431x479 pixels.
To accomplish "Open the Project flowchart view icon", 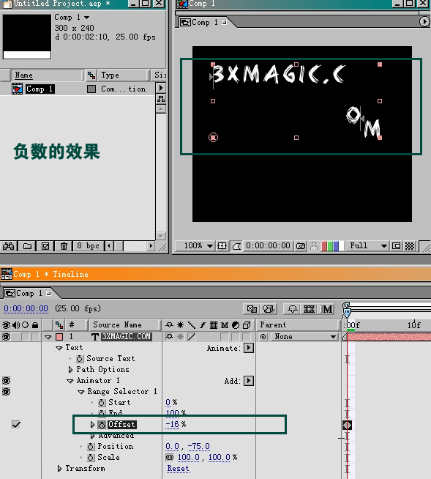I will [161, 99].
